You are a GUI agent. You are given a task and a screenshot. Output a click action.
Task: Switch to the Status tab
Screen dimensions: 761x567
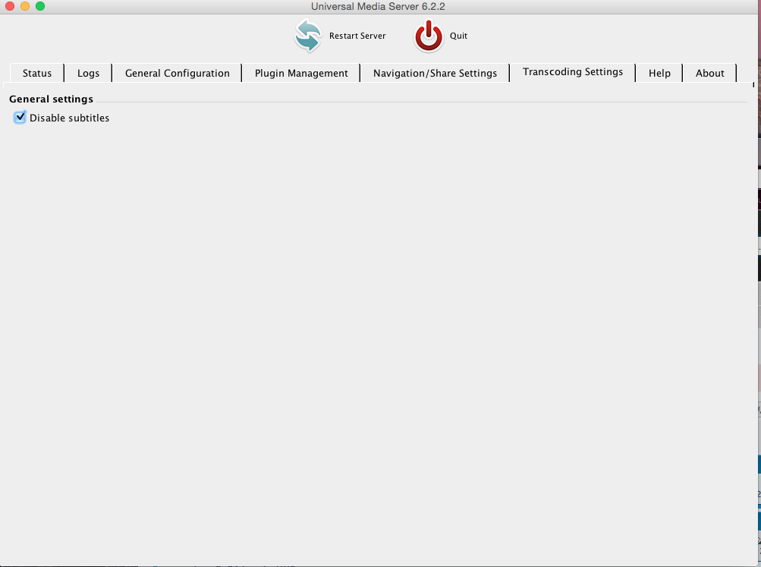[x=37, y=73]
